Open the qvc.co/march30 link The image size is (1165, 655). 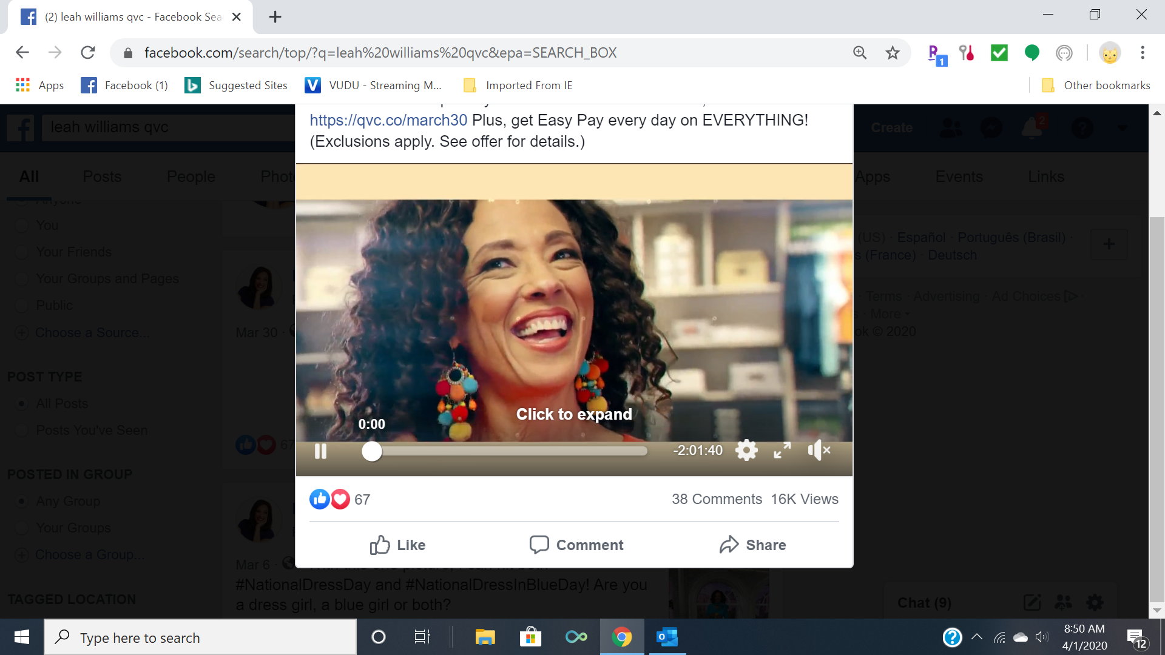388,119
